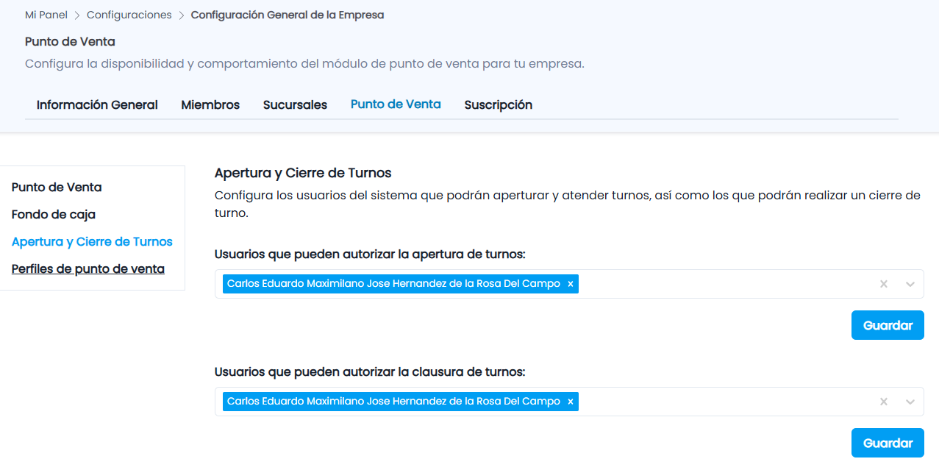Click the Punto de Venta page title

click(70, 42)
